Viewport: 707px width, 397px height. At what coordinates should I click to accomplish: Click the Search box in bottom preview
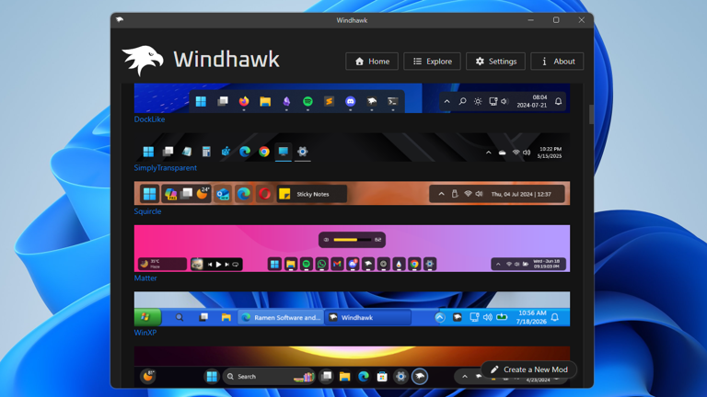(269, 376)
